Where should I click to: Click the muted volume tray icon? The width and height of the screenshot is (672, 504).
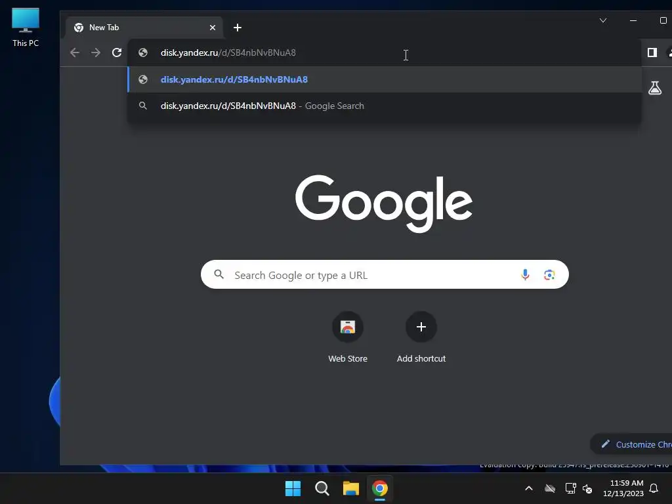point(587,488)
